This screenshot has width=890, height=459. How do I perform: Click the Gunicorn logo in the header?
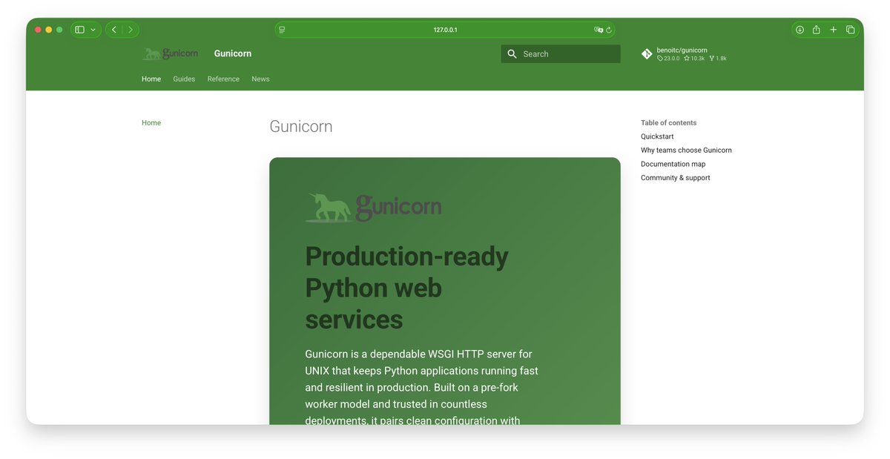coord(170,53)
